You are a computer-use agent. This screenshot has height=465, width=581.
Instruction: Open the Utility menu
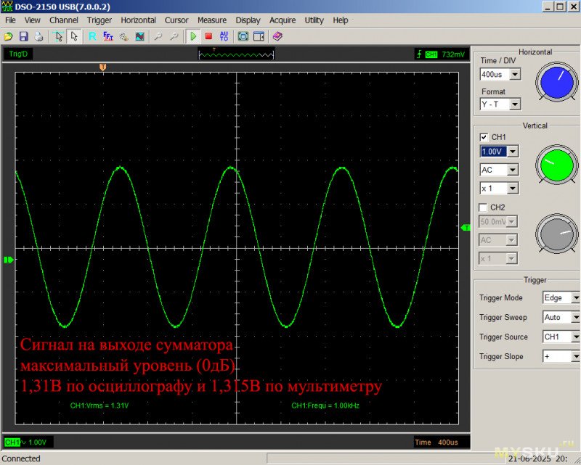314,20
